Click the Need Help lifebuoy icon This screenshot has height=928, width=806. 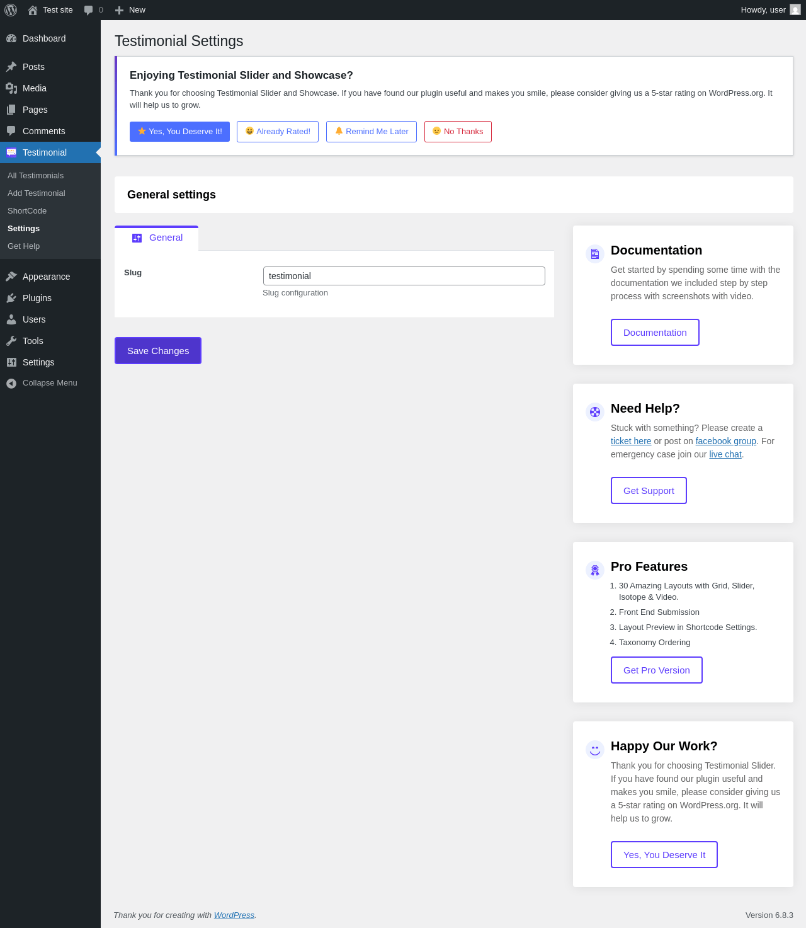tap(595, 412)
